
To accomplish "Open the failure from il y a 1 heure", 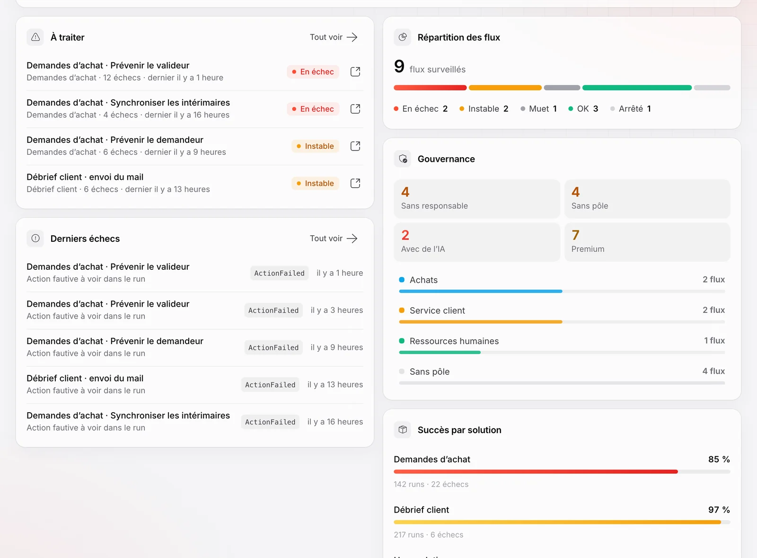I will coord(195,273).
